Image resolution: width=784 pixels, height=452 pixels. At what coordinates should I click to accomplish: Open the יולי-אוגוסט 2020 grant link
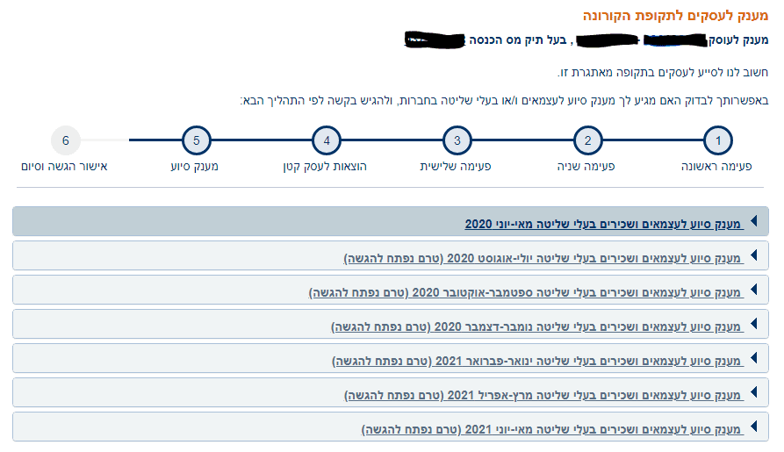tap(543, 259)
